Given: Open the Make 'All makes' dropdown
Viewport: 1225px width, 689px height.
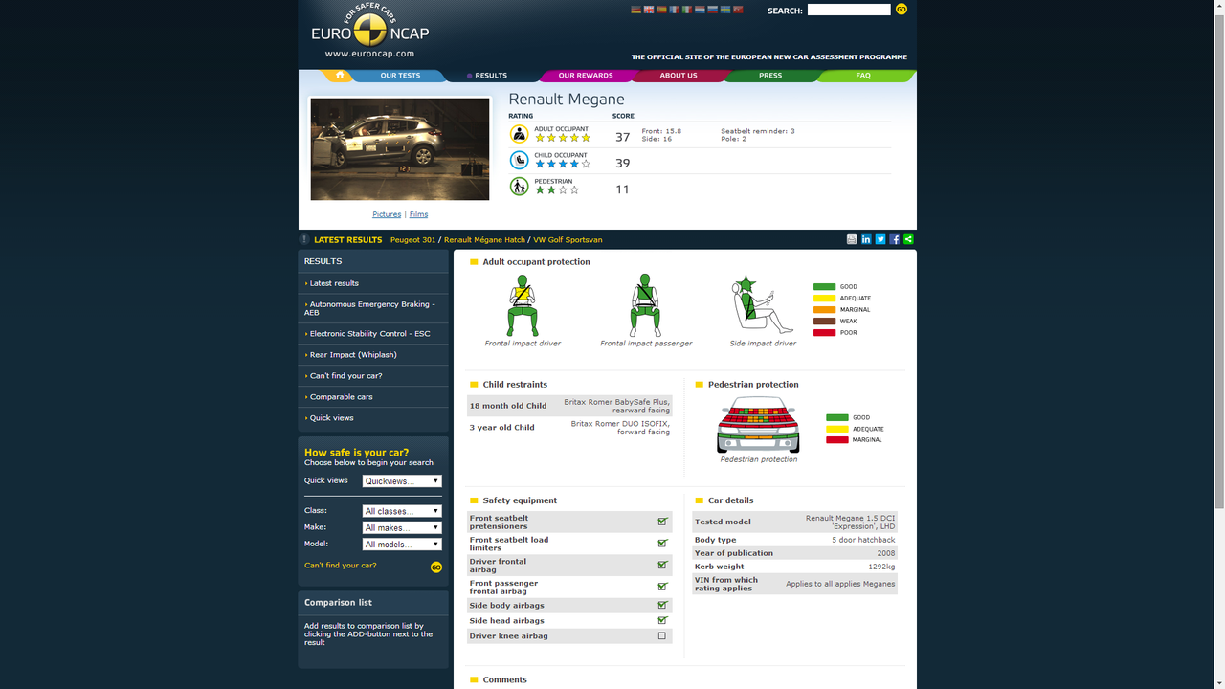Looking at the screenshot, I should 402,527.
